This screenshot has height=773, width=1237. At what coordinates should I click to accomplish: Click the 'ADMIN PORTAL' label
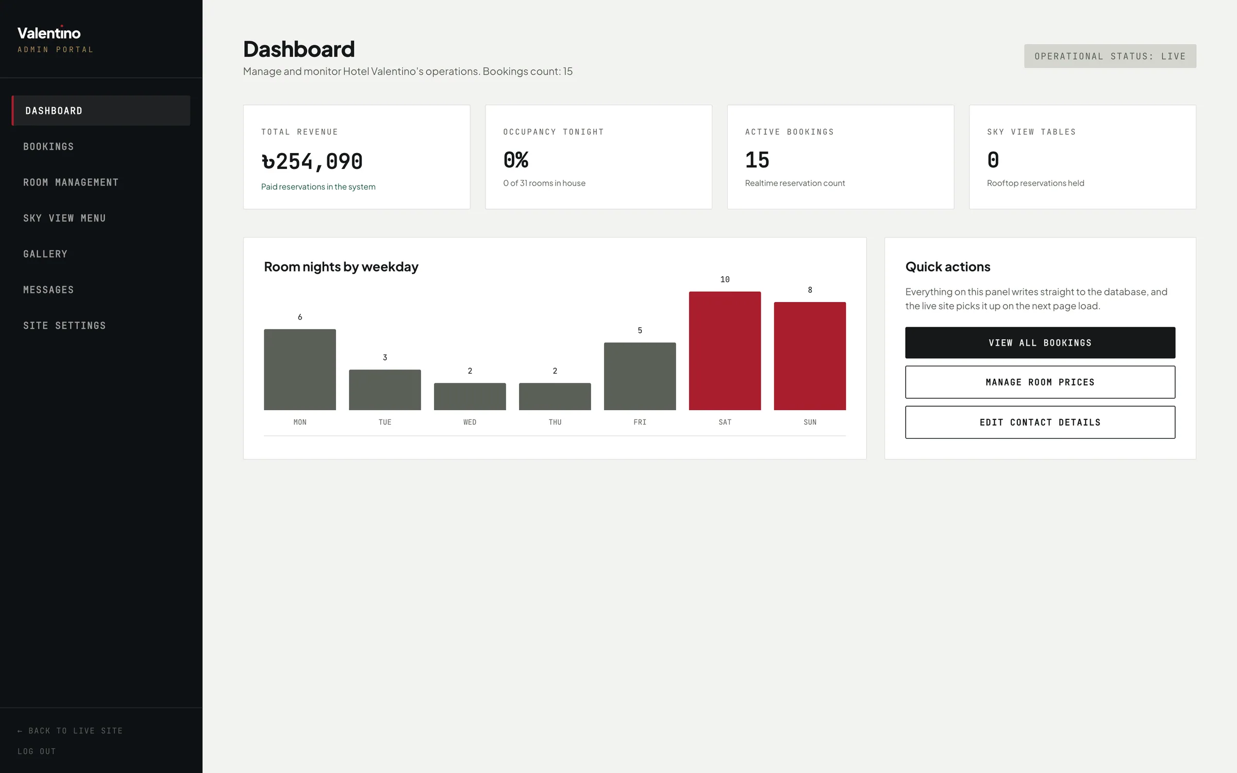pos(56,49)
